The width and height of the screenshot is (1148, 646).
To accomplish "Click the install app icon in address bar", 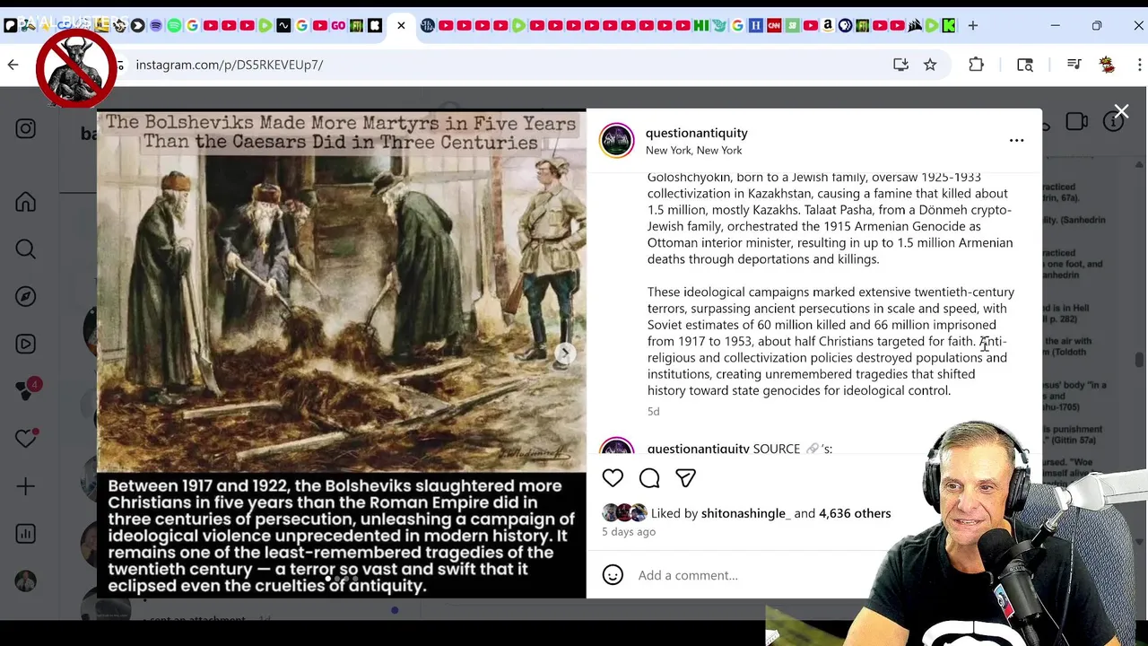I will tap(900, 65).
